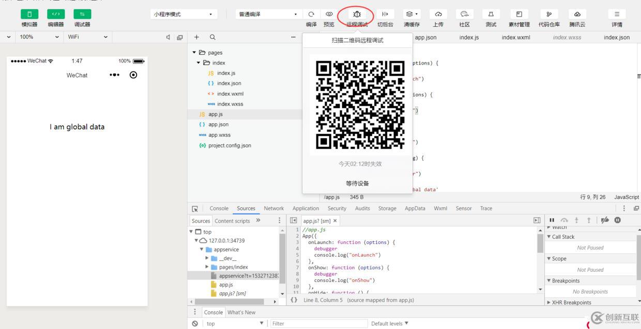Click the upload cloud icon
Viewport: 641px width, 329px height.
[x=438, y=14]
